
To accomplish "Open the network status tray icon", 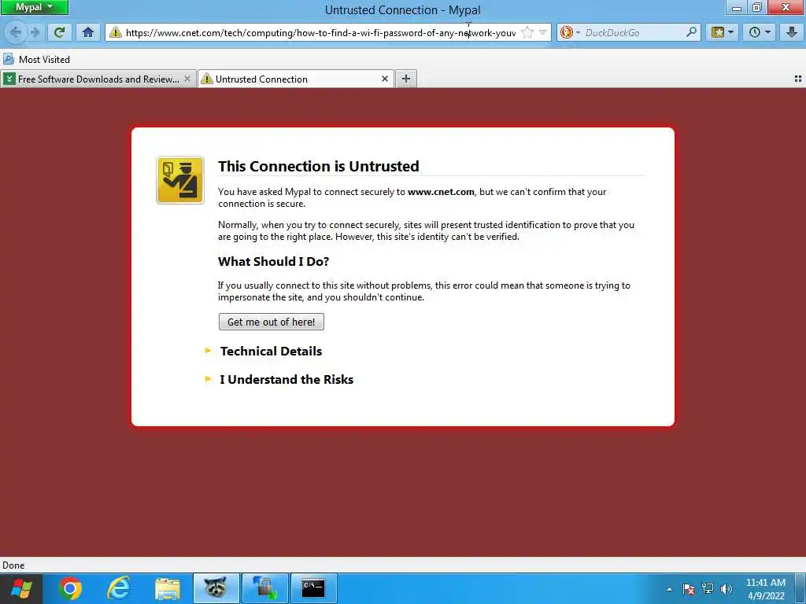I will [708, 589].
